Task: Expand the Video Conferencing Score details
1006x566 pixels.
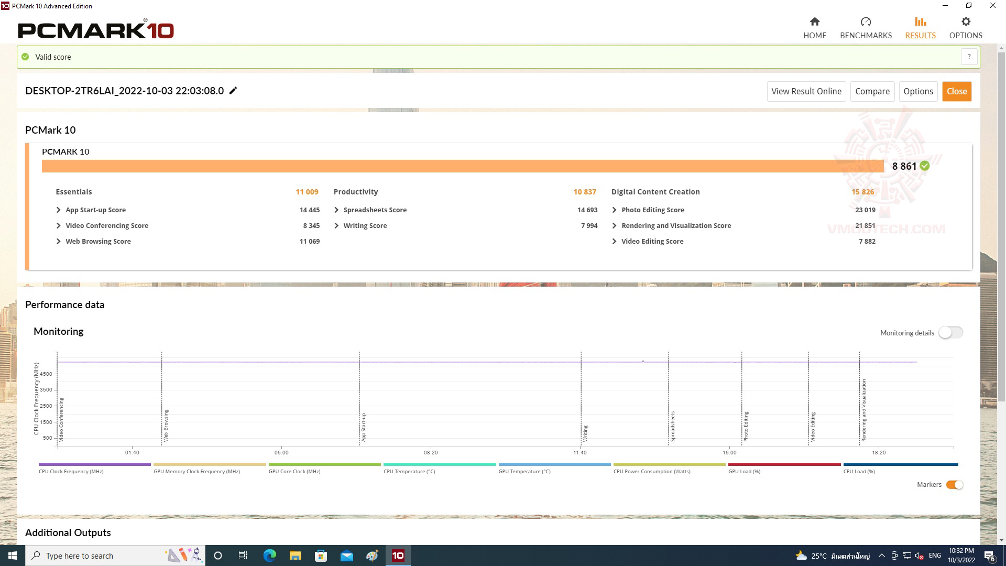Action: pyautogui.click(x=58, y=225)
